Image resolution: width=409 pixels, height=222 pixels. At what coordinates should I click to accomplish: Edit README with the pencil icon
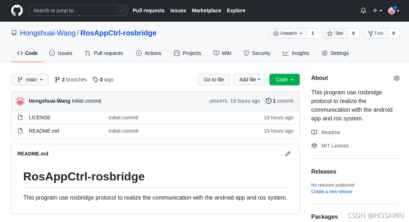(x=288, y=154)
